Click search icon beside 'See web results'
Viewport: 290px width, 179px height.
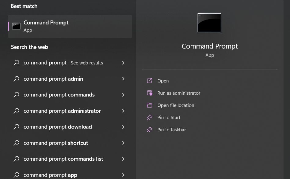(16, 63)
